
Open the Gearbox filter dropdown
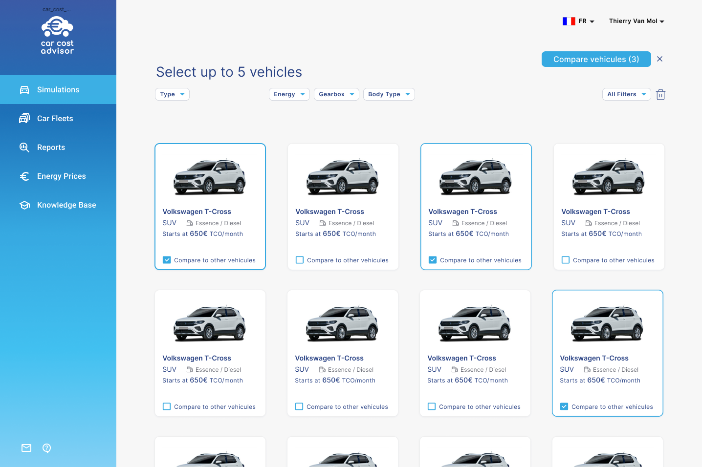tap(336, 94)
